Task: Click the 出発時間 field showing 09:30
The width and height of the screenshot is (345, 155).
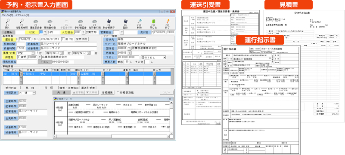Action: pyautogui.click(x=22, y=119)
